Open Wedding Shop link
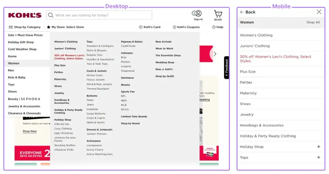The height and width of the screenshot is (174, 329). point(164,62)
